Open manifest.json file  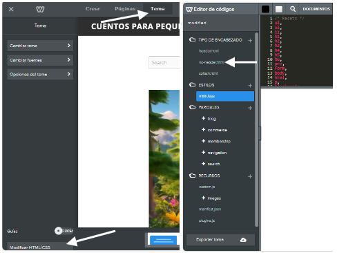tap(210, 209)
